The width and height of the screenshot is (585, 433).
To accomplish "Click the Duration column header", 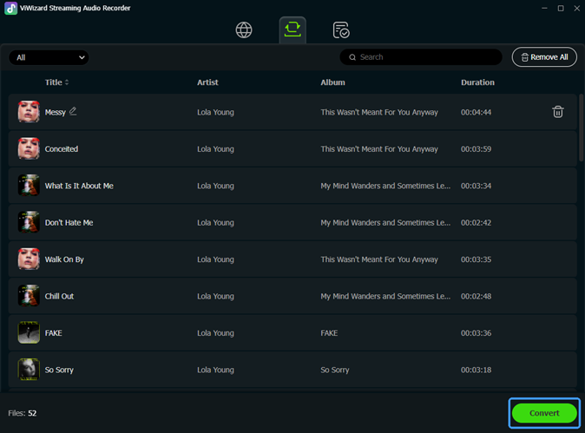I will [x=477, y=82].
